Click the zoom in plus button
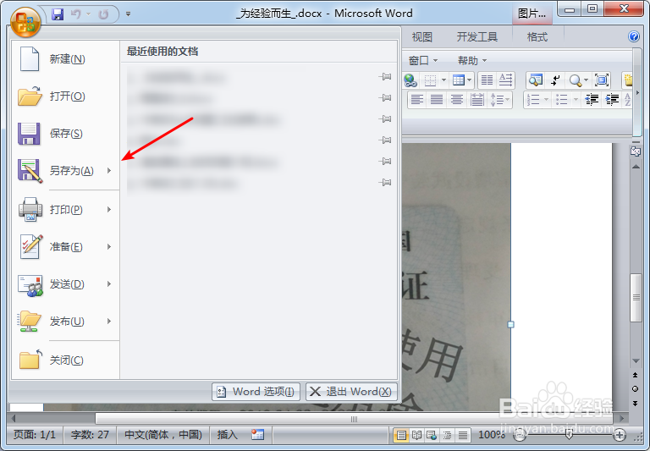This screenshot has height=451, width=650. click(x=620, y=435)
